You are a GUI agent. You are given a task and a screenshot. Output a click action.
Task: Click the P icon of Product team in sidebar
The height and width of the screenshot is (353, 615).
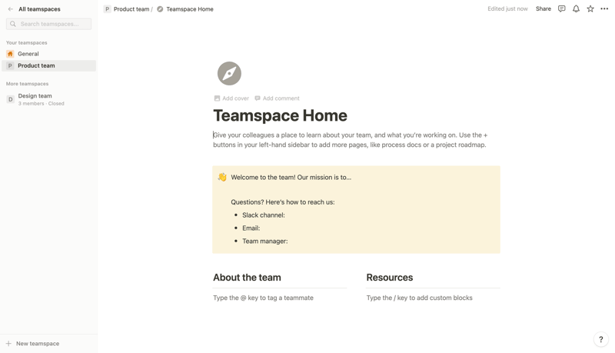10,65
